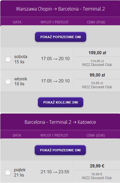
Task: Click the DATA column header in outbound table
Action: pyautogui.click(x=17, y=22)
